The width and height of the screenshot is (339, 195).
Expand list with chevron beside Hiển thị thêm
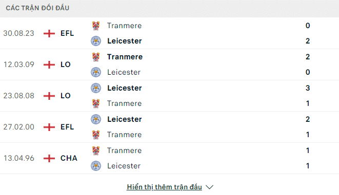[x=209, y=187]
